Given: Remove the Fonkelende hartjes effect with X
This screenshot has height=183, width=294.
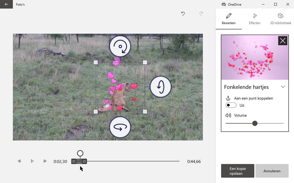Looking at the screenshot, I should click(283, 41).
